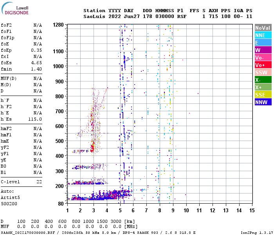The image size is (274, 235).
Task: Click the B0 parameter label
Action: (3, 166)
